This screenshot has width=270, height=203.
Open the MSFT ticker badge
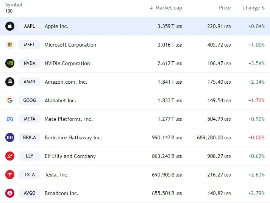point(30,45)
